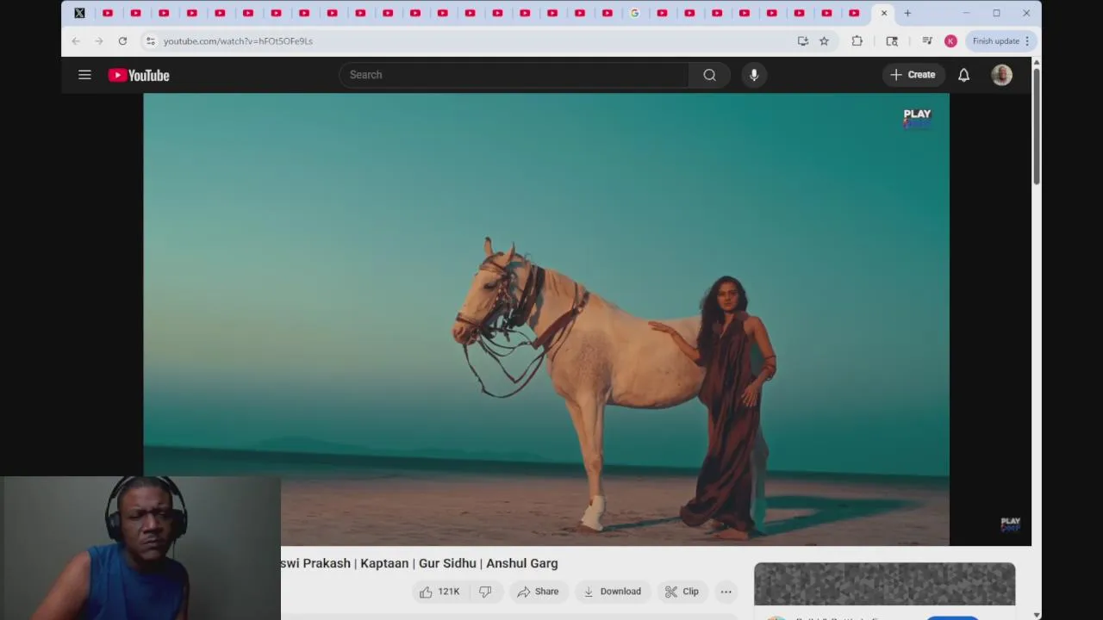Close the currently active tab
This screenshot has width=1103, height=620.
[x=883, y=13]
